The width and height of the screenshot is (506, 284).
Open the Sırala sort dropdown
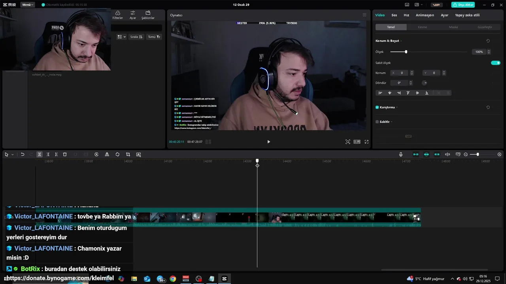click(136, 37)
